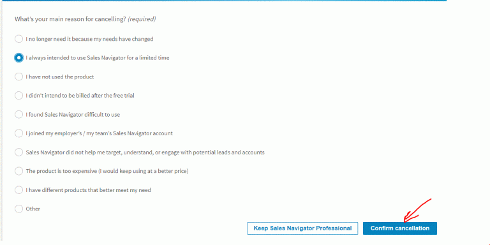
Task: Select the 'limited time' radio circle
Action: click(x=19, y=58)
